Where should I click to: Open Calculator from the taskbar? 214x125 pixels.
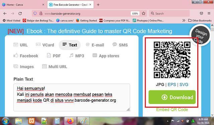(x=57, y=121)
